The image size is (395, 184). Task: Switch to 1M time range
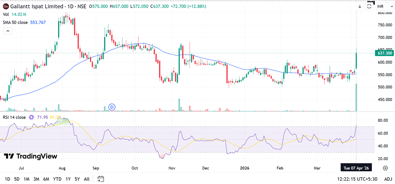tap(27, 179)
